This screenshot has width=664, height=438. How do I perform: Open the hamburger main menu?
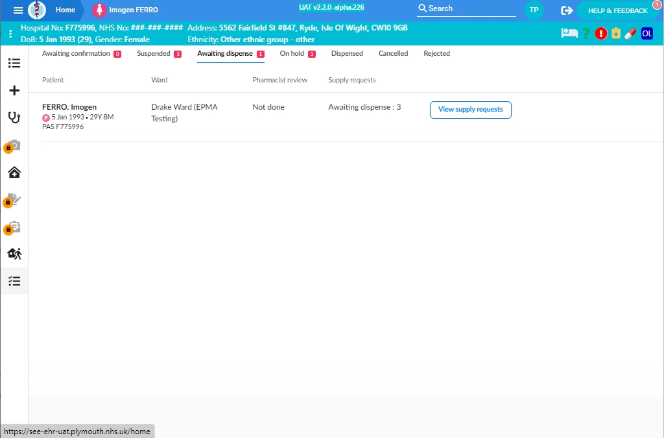(x=18, y=10)
